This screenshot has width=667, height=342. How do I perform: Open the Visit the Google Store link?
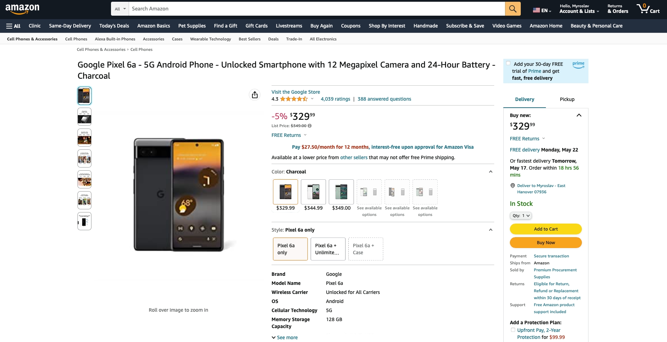(x=296, y=92)
